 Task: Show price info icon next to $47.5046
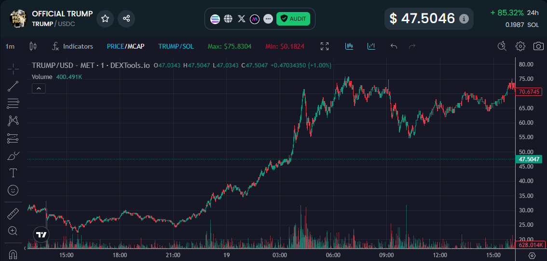point(464,19)
